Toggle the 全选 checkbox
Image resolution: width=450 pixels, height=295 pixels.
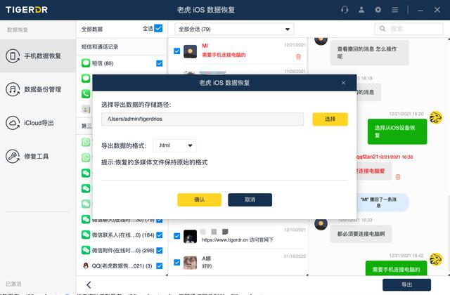[158, 28]
